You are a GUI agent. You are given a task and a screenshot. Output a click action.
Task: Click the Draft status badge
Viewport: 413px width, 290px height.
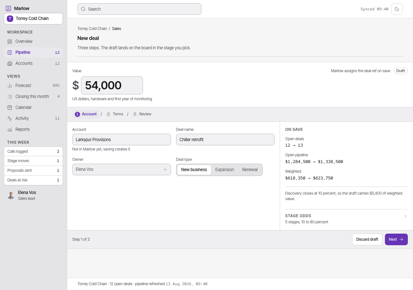pos(401,71)
